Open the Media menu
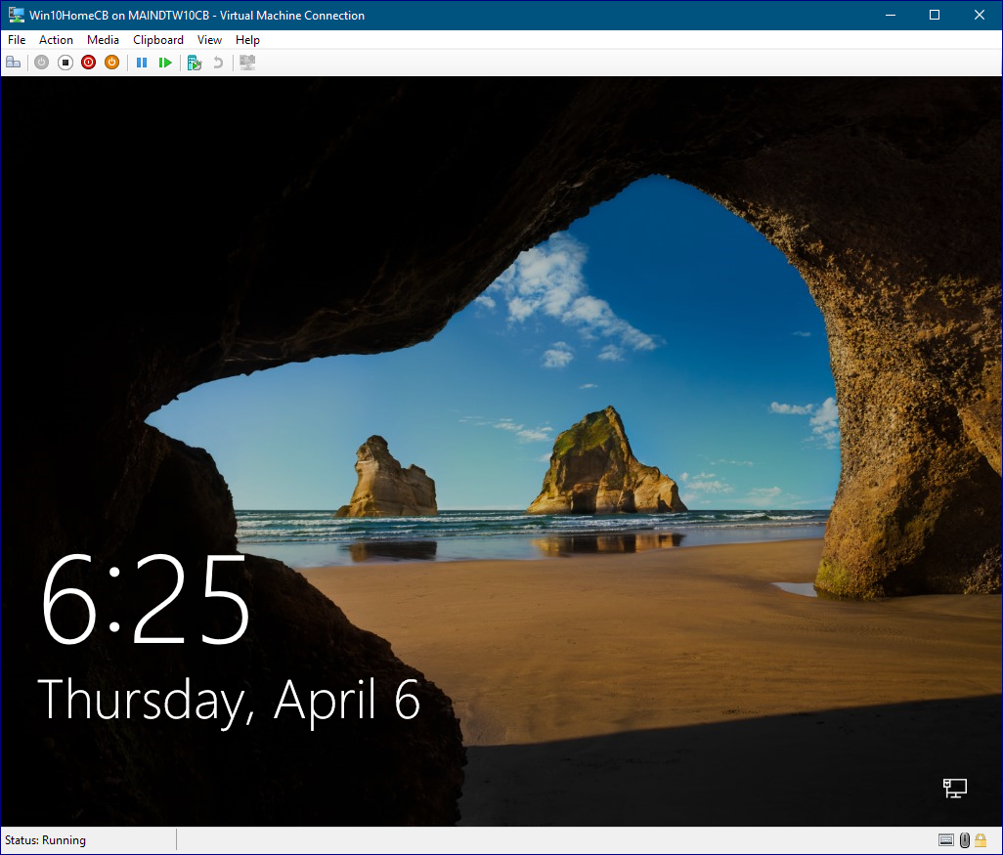Screen dimensions: 1003x855 coord(103,40)
